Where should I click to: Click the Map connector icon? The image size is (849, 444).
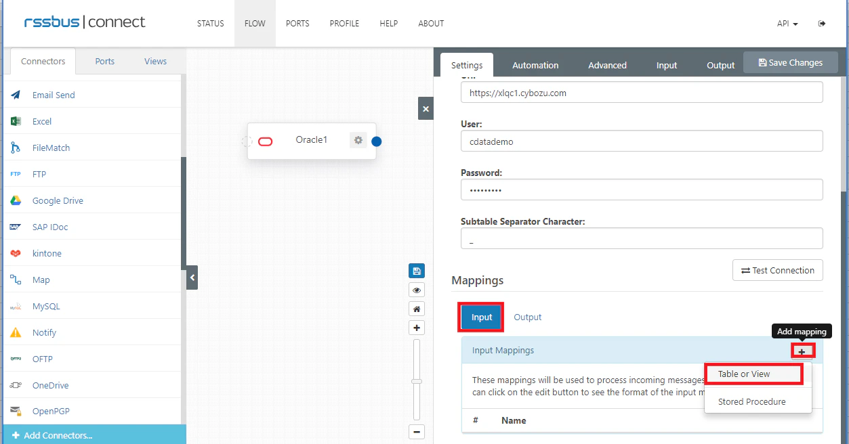pyautogui.click(x=16, y=280)
